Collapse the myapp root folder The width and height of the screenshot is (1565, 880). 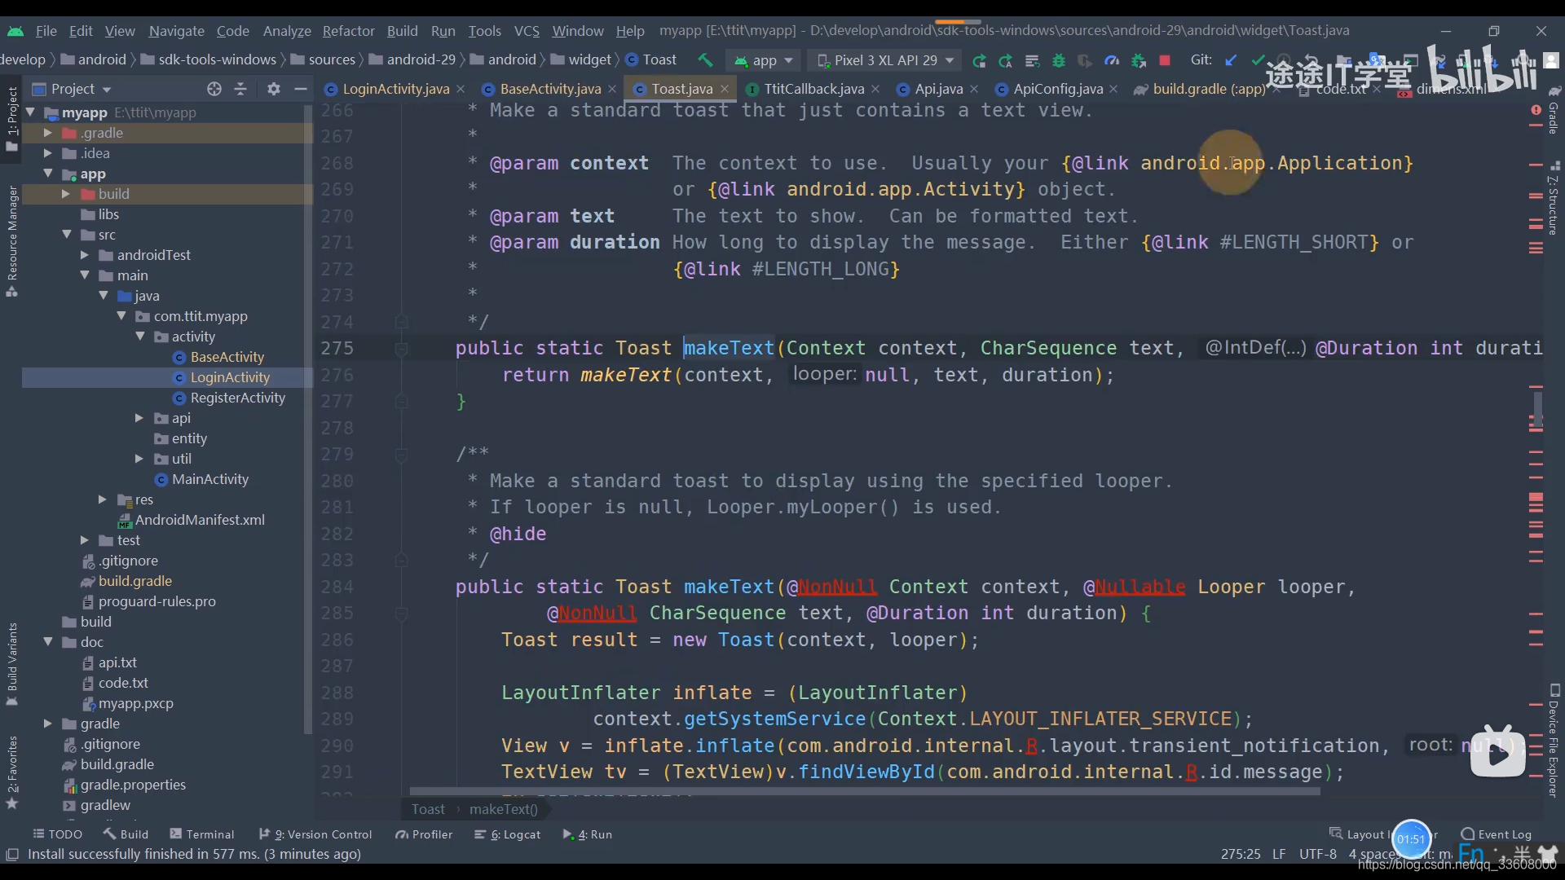tap(31, 112)
